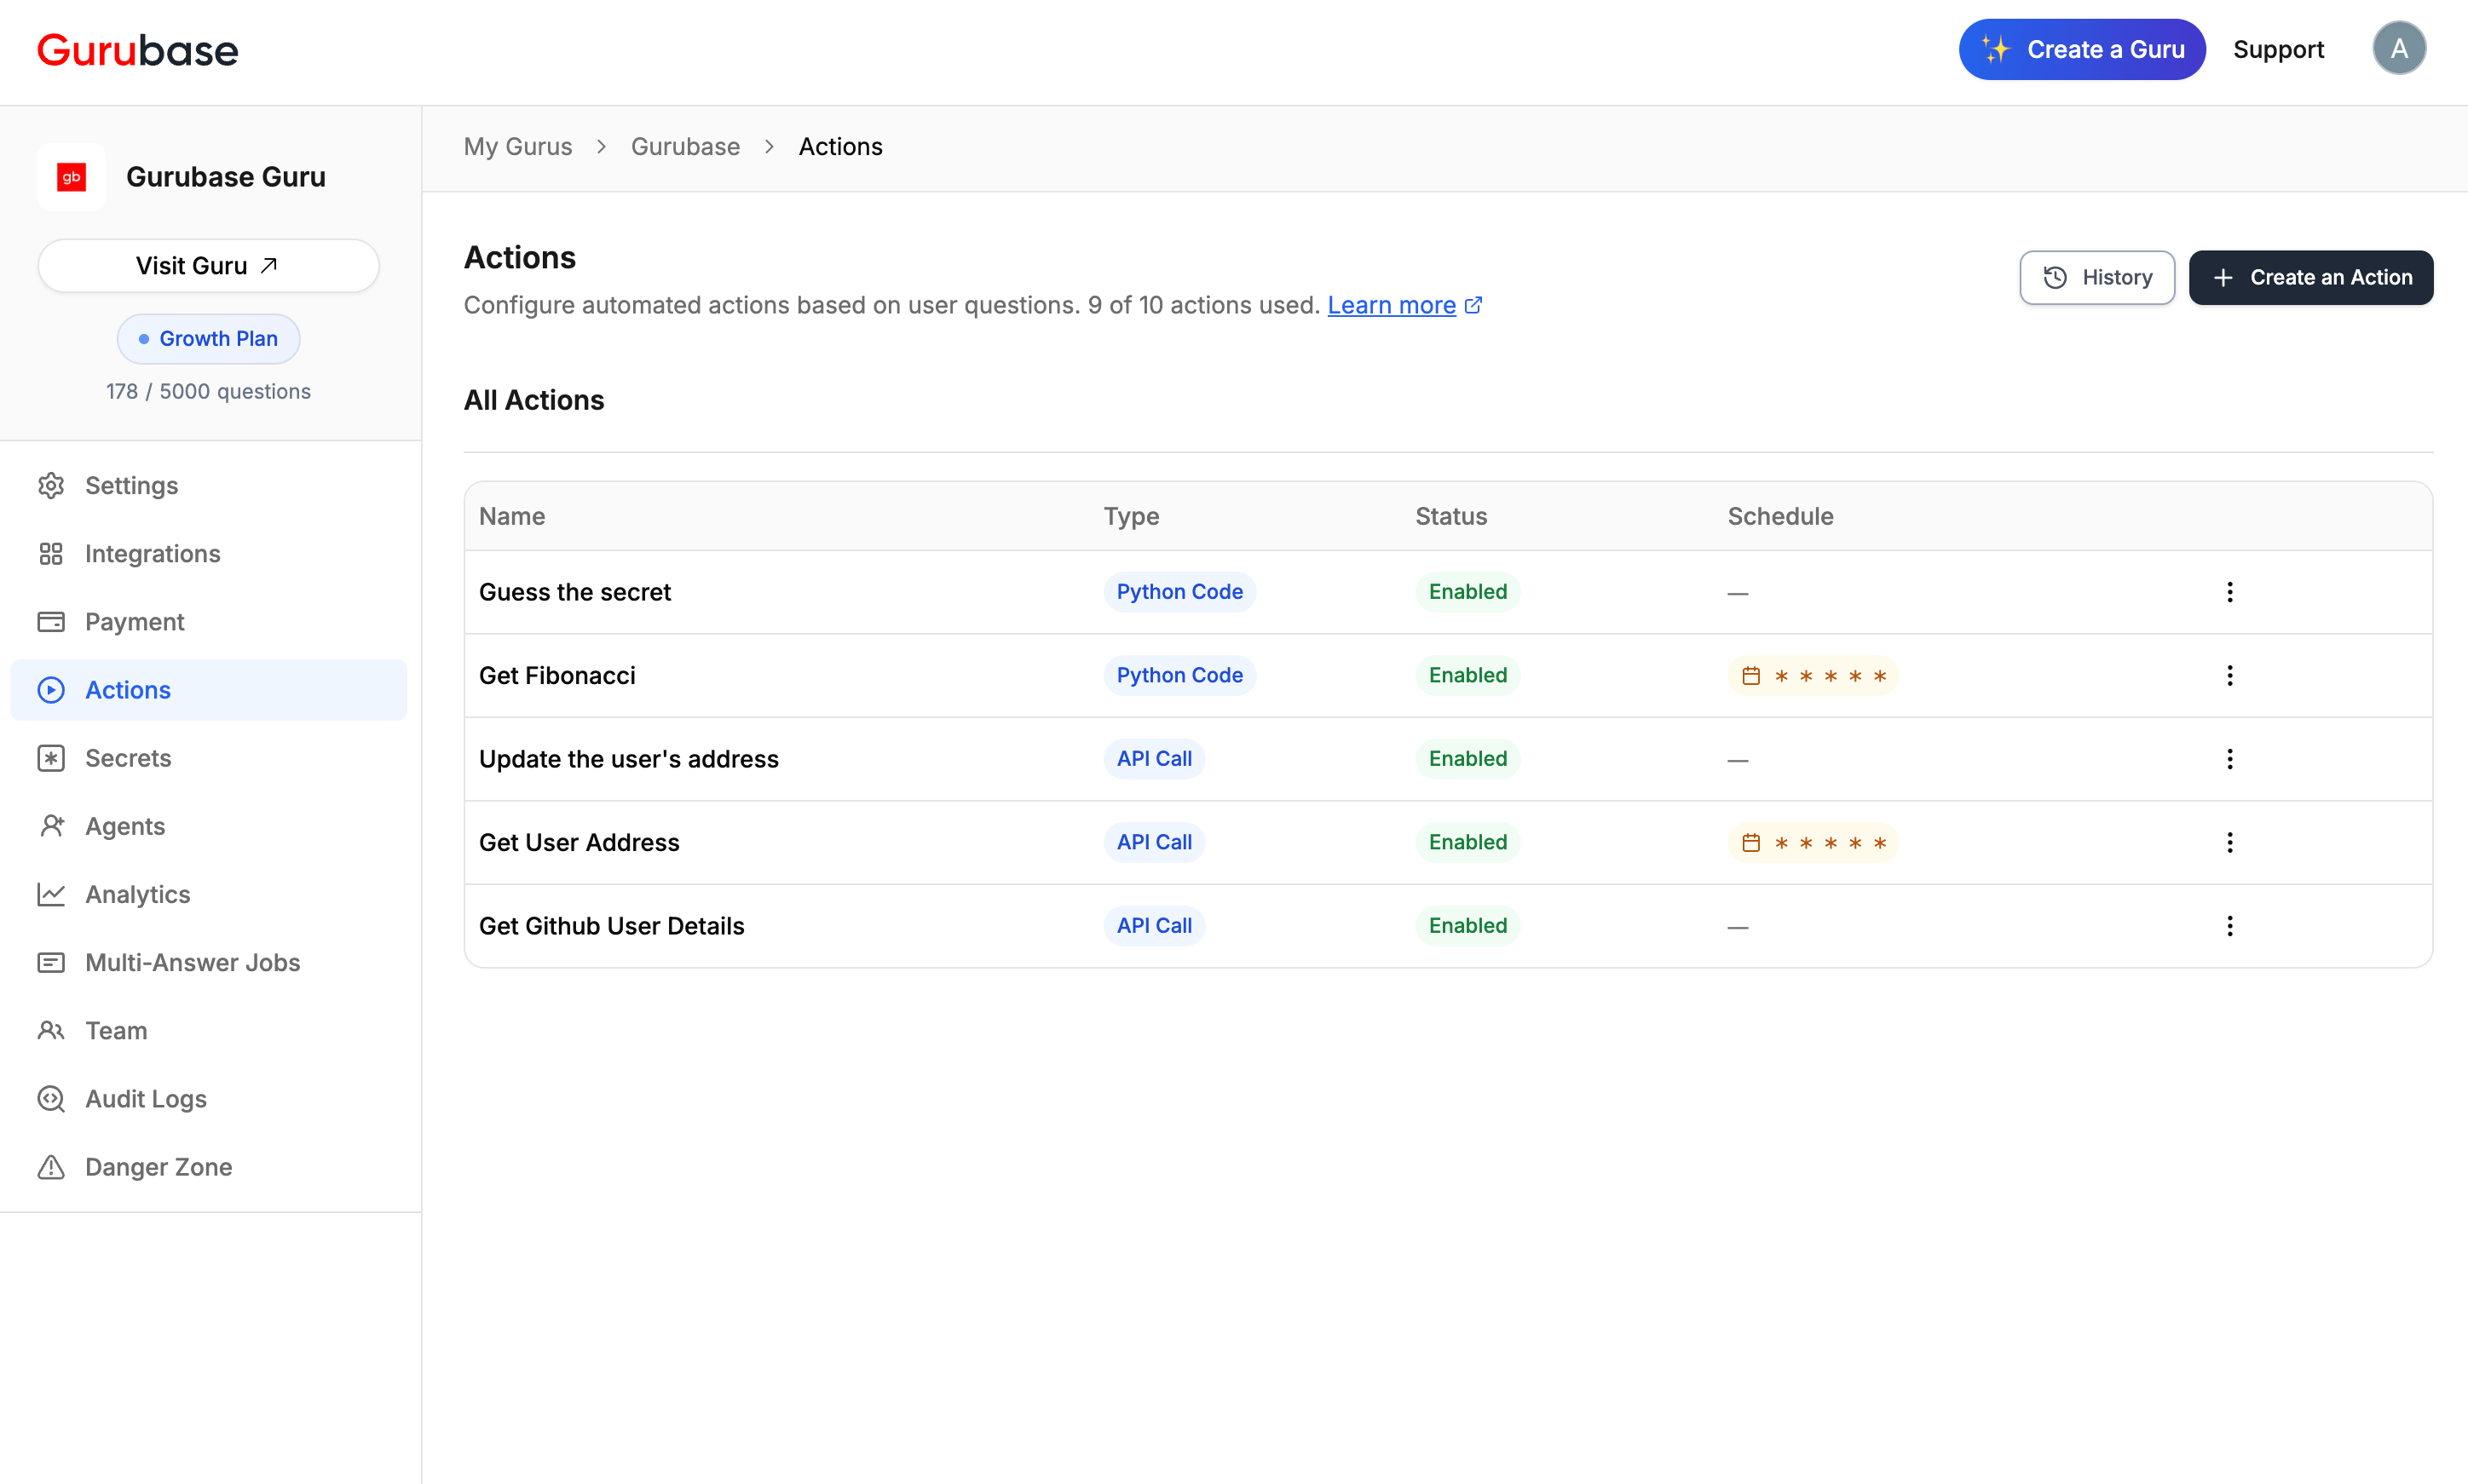The image size is (2468, 1484).
Task: Open Payment in the sidebar
Action: [x=208, y=622]
